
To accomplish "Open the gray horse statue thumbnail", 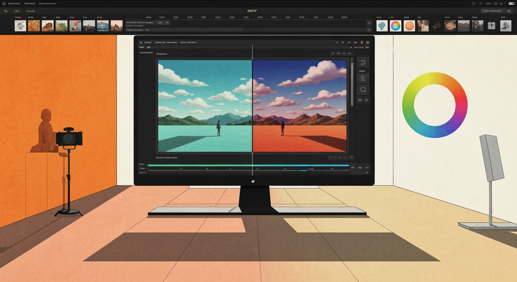I will pyautogui.click(x=506, y=26).
